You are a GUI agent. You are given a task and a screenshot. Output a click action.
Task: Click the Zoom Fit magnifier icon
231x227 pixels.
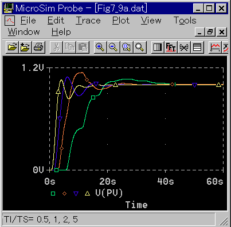coord(140,47)
